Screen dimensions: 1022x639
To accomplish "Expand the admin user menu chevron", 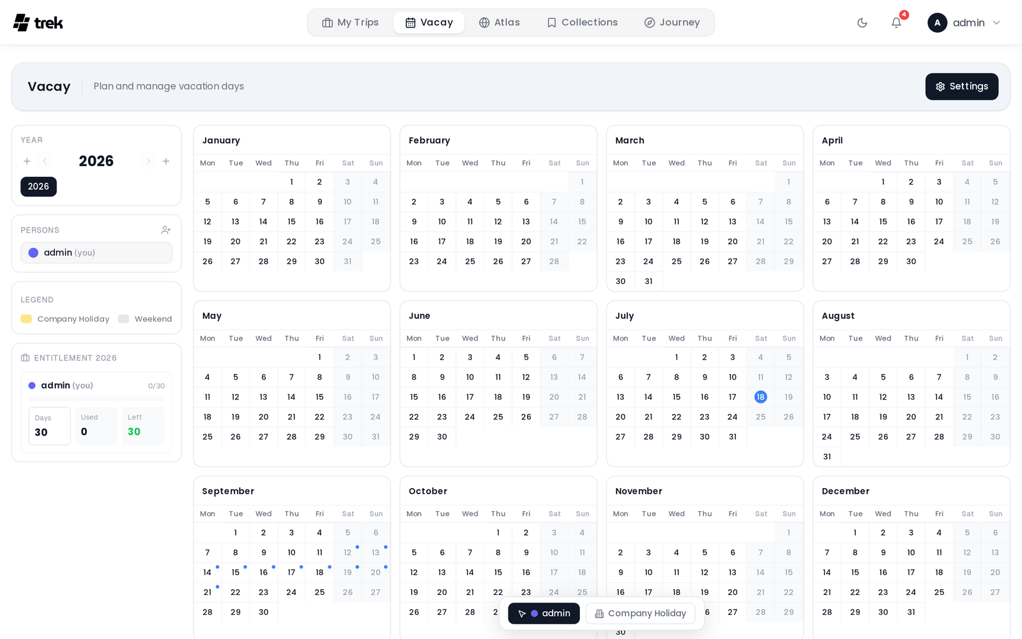I will coord(996,23).
